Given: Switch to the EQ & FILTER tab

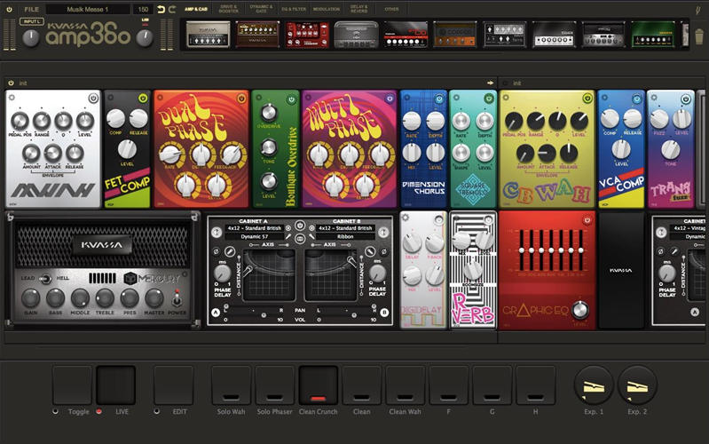Looking at the screenshot, I should click(294, 9).
